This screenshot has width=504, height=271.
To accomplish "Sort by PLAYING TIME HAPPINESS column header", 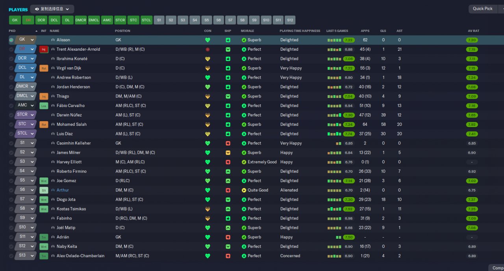I will pyautogui.click(x=300, y=31).
